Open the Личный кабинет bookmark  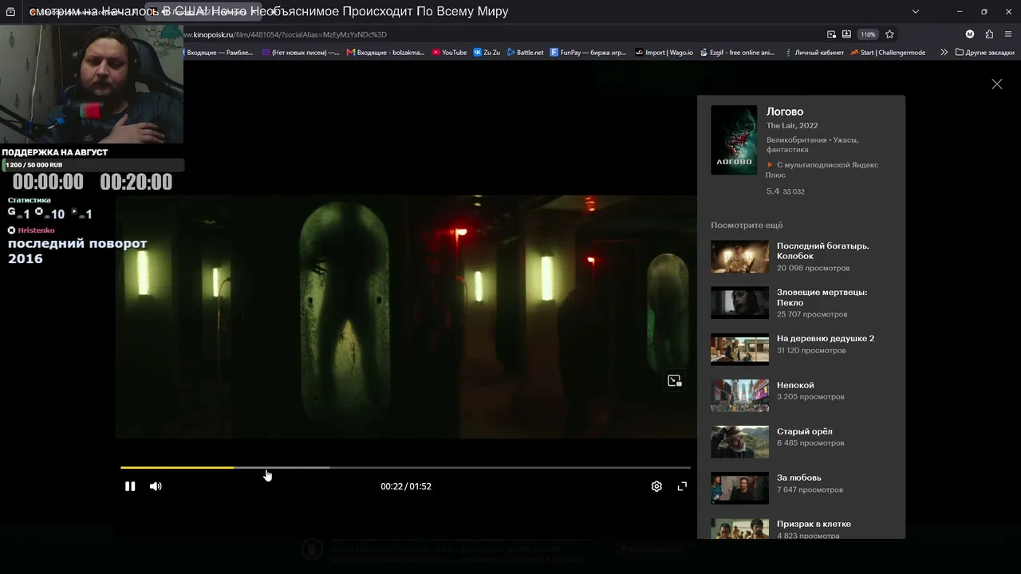pyautogui.click(x=814, y=53)
